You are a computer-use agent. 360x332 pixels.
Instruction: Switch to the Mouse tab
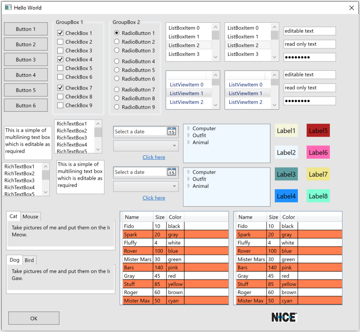click(31, 217)
